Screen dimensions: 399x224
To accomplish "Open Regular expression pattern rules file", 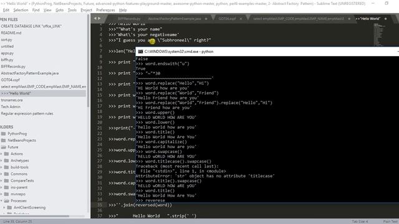I will pos(27,113).
